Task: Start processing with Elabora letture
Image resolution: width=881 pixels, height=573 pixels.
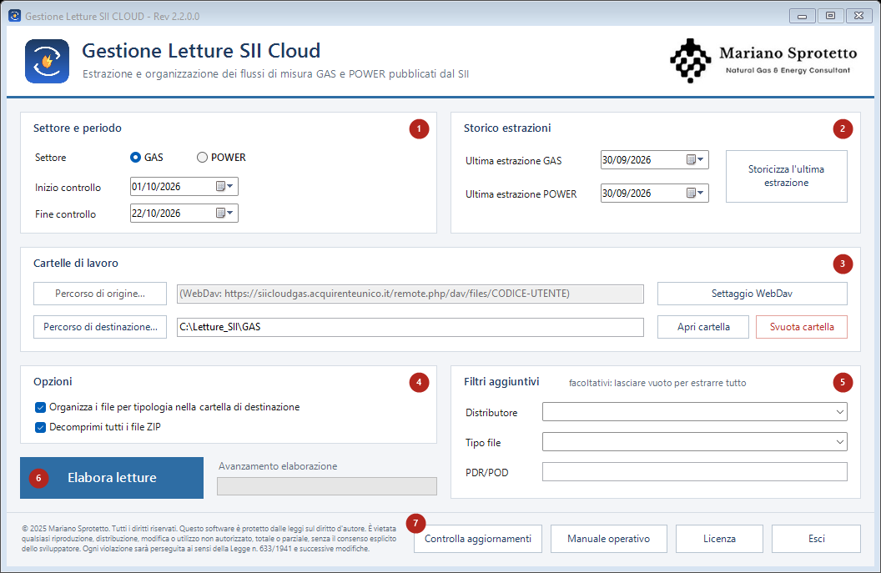Action: [112, 478]
